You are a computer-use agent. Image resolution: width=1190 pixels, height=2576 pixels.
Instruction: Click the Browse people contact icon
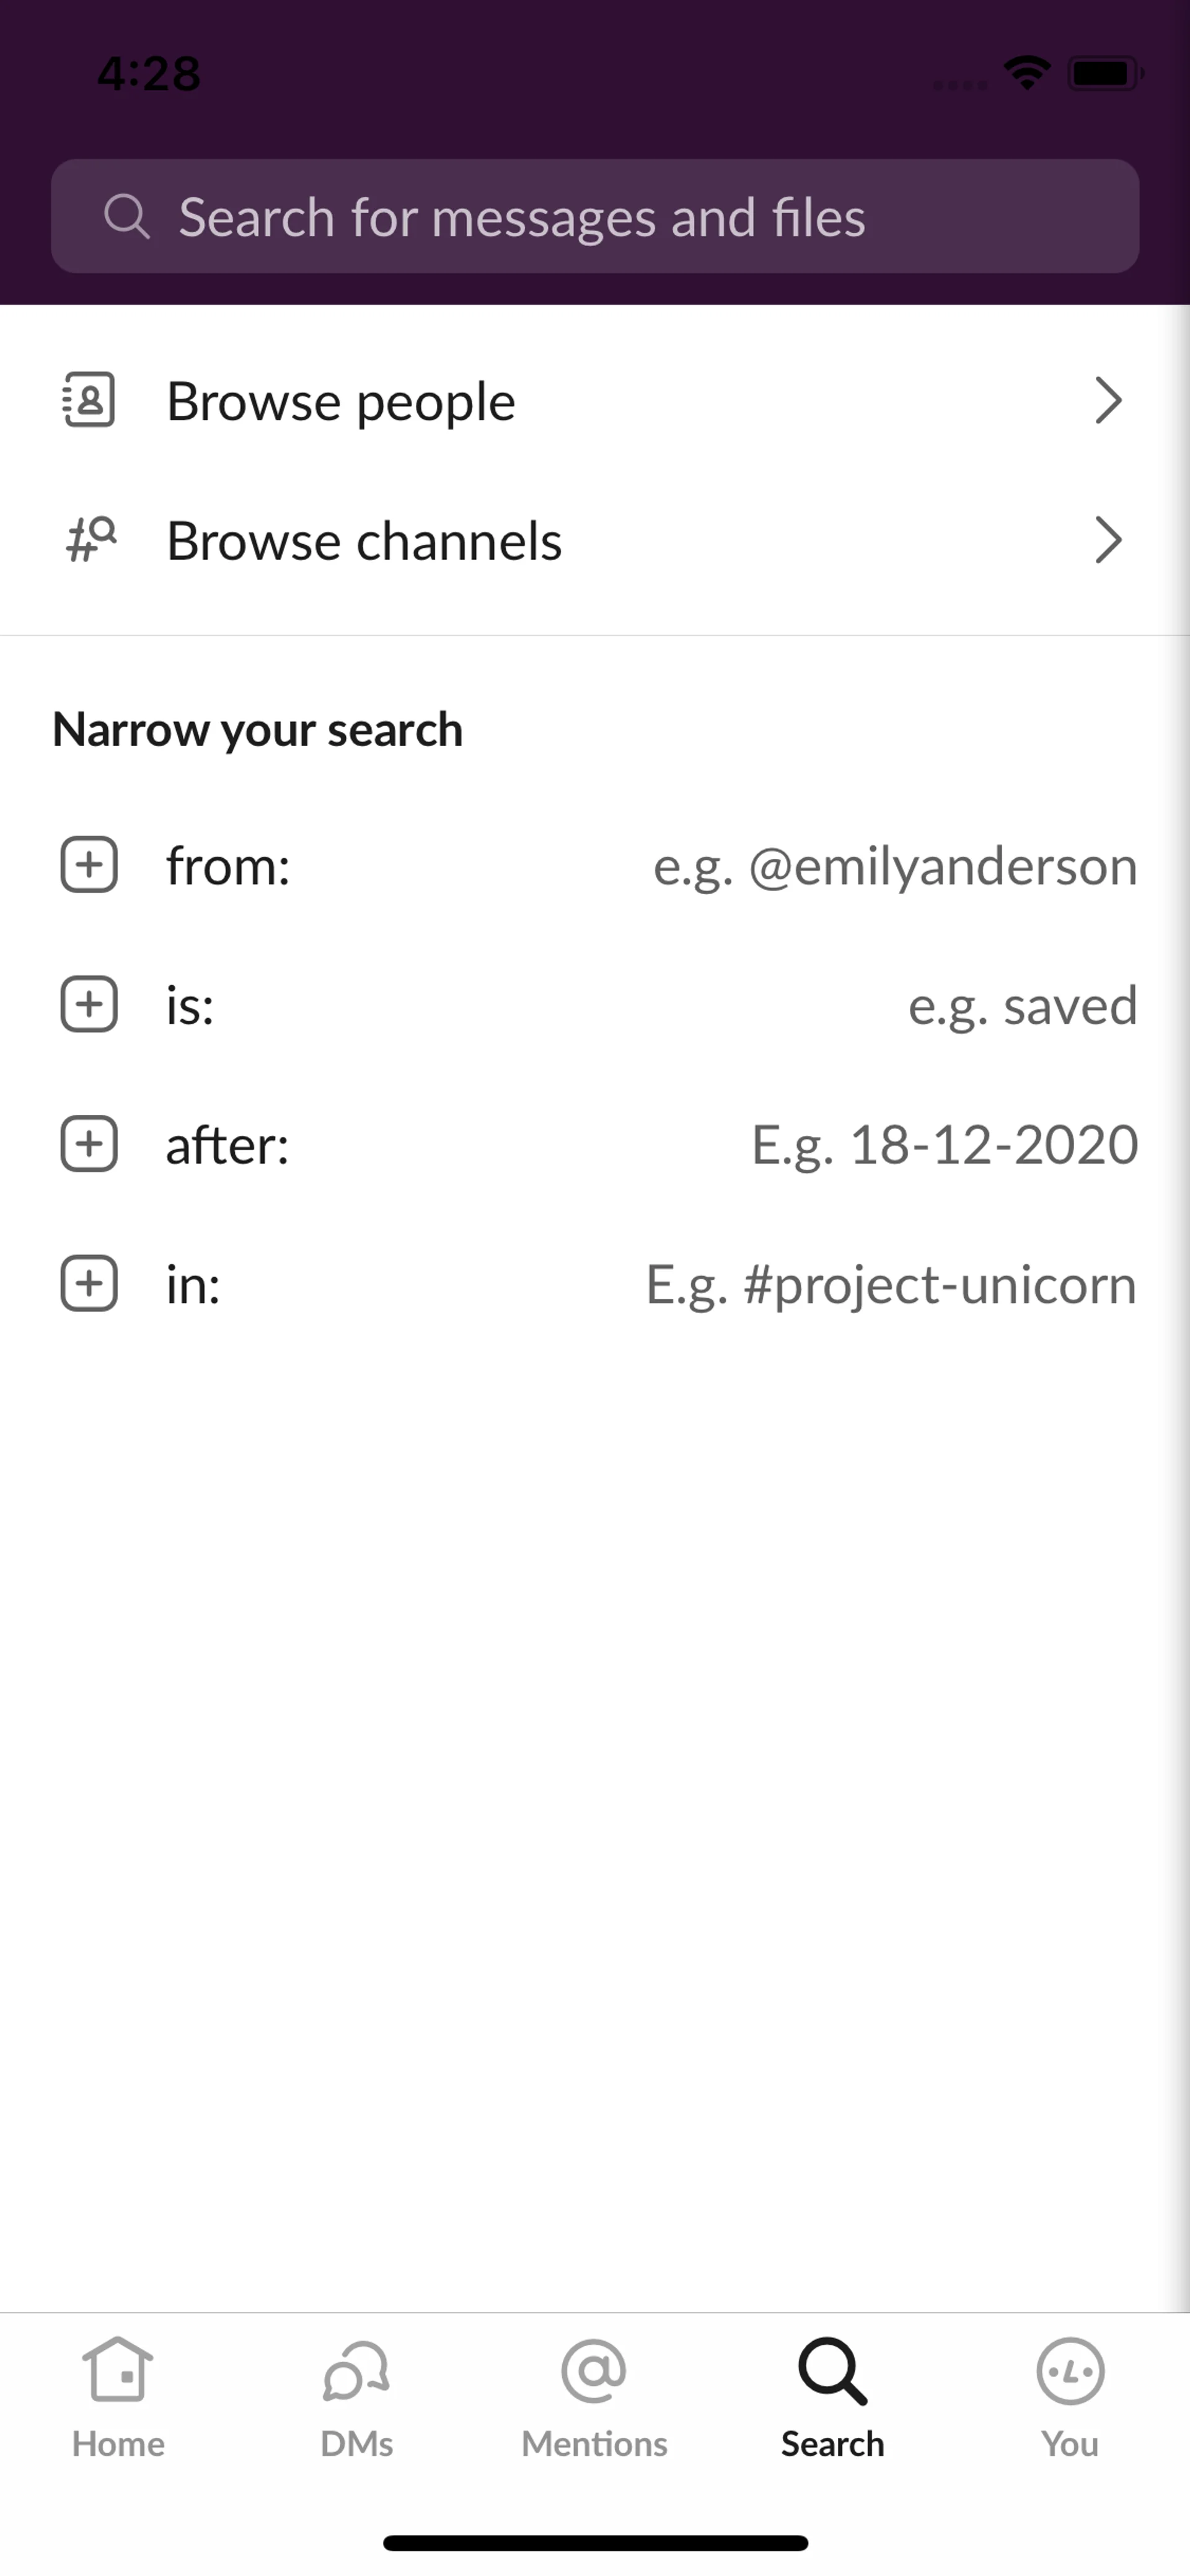coord(89,401)
